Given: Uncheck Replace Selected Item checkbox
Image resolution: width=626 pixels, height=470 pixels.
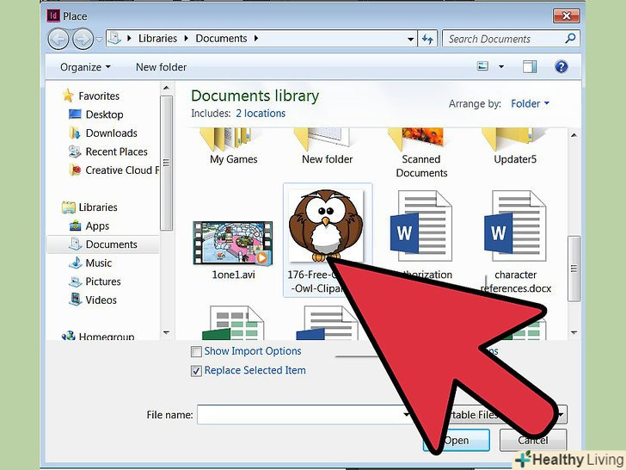Looking at the screenshot, I should pos(197,371).
